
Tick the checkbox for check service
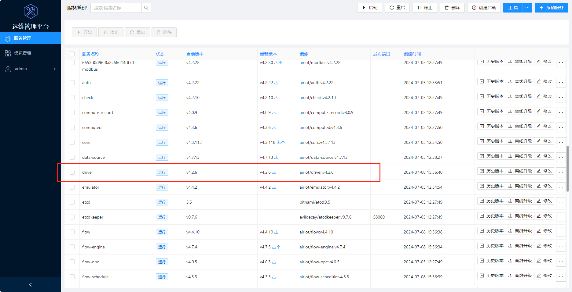(72, 98)
